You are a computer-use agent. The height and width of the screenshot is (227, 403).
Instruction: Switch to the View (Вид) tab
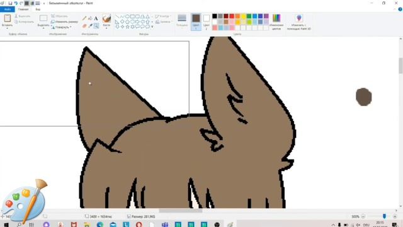click(x=38, y=9)
